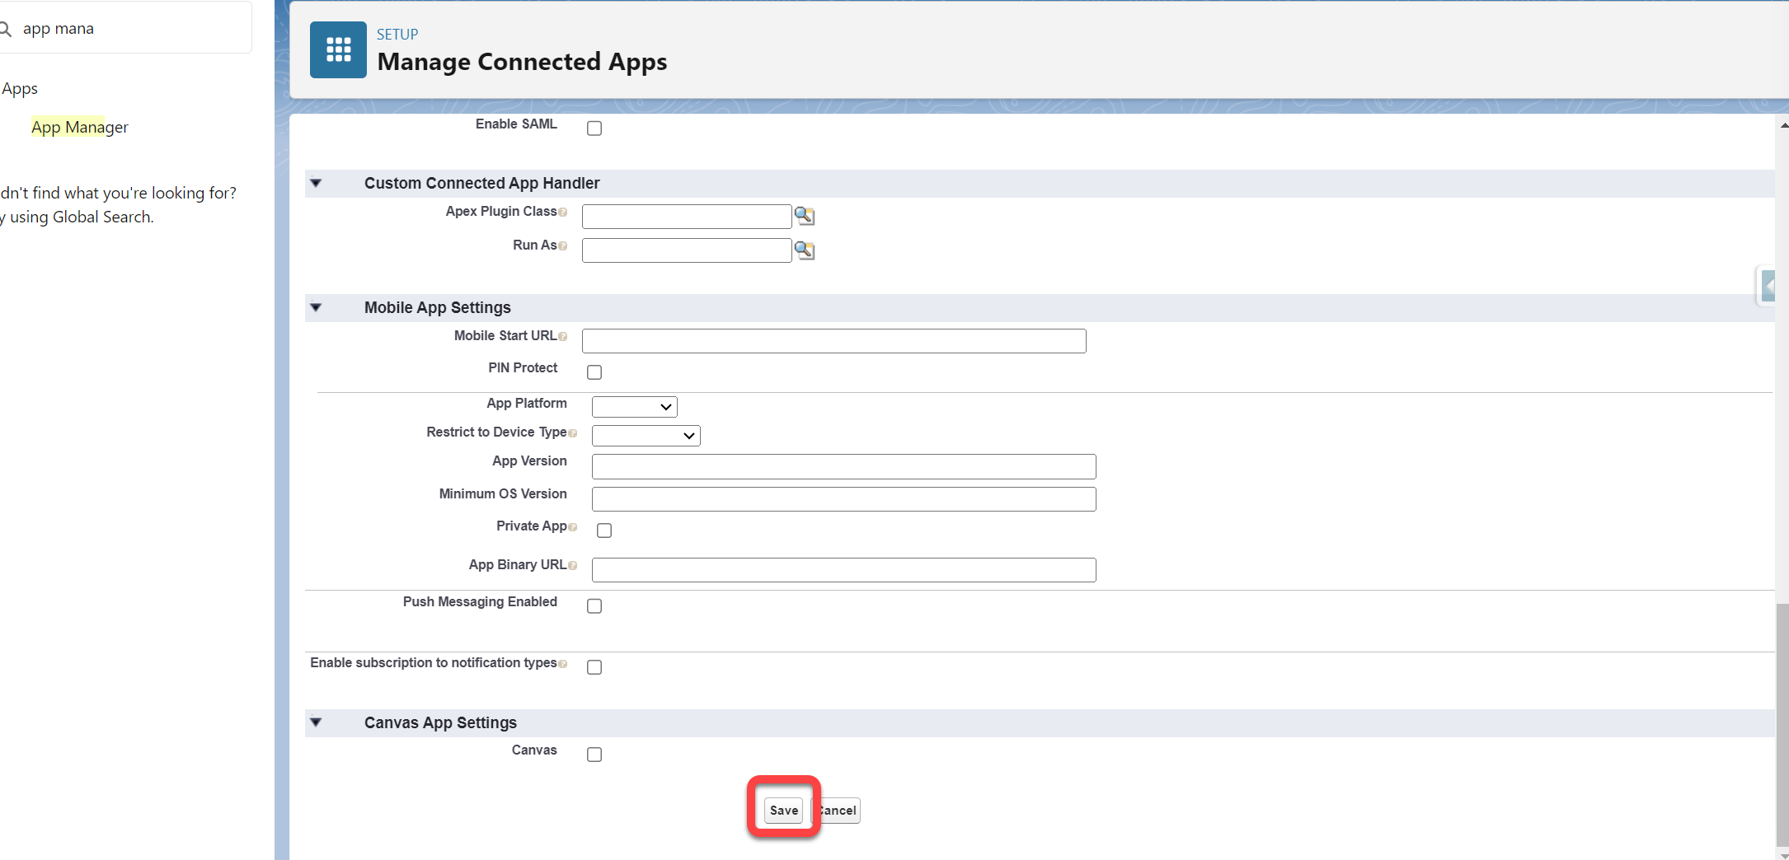Open the Run As lookup icon

pyautogui.click(x=804, y=250)
